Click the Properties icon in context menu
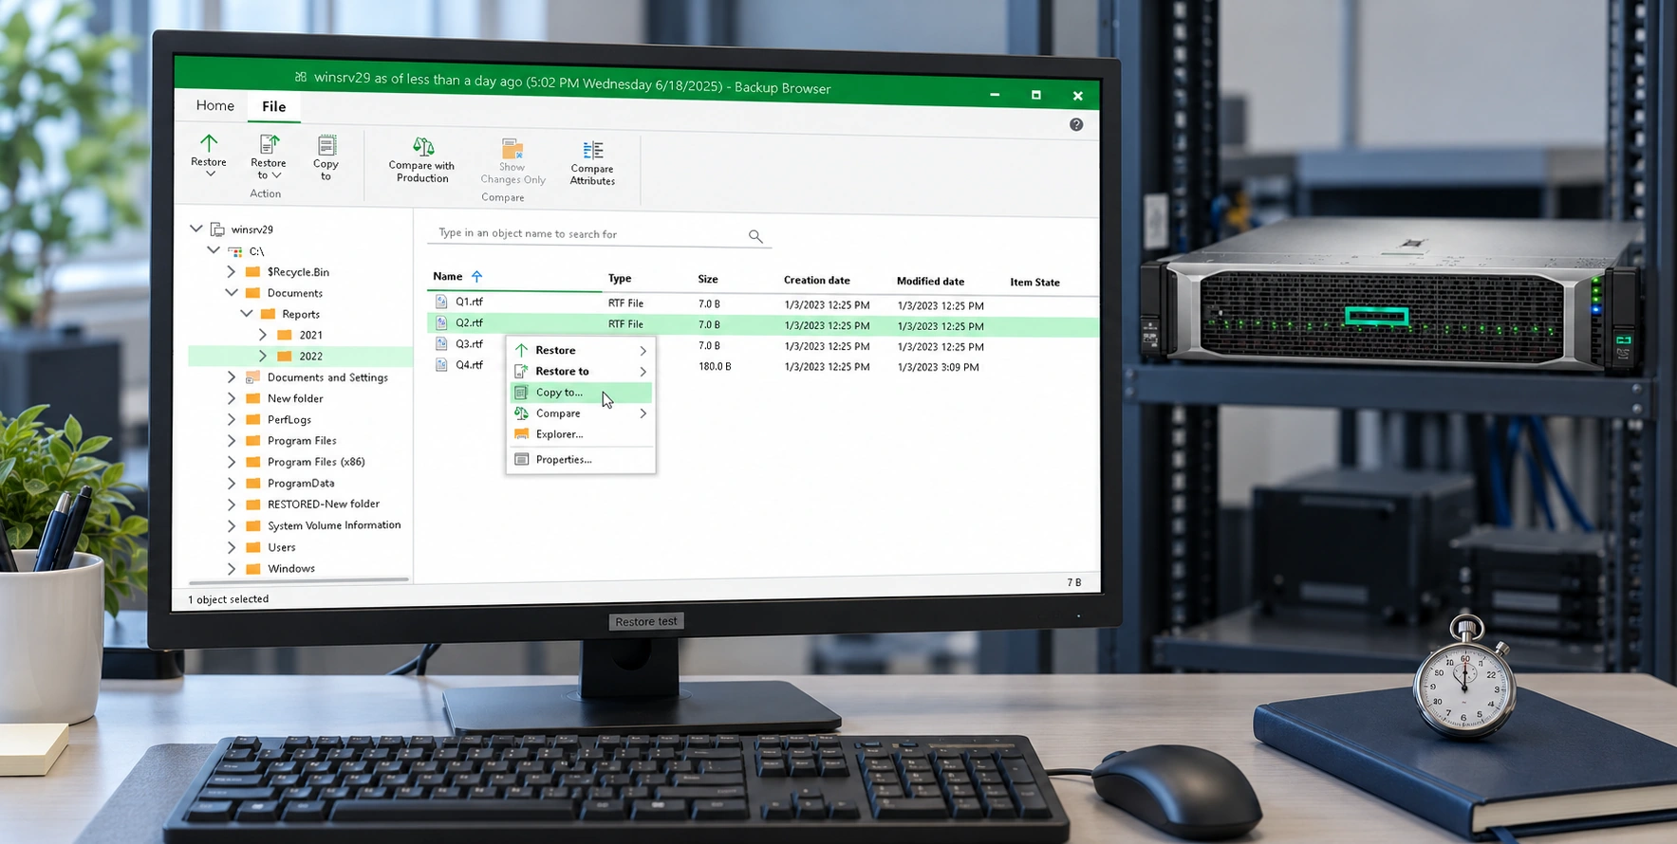The height and width of the screenshot is (844, 1677). [521, 459]
